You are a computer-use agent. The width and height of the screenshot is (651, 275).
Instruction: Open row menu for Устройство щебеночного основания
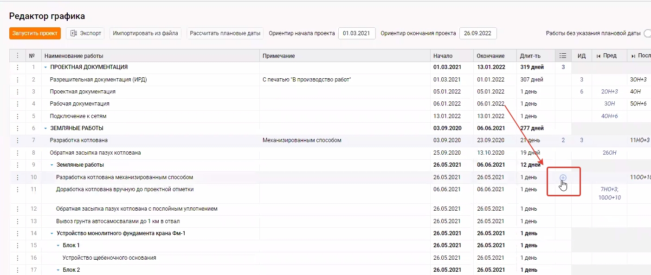[x=18, y=258]
